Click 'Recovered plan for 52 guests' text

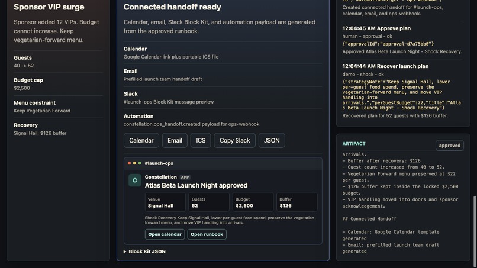point(395,115)
